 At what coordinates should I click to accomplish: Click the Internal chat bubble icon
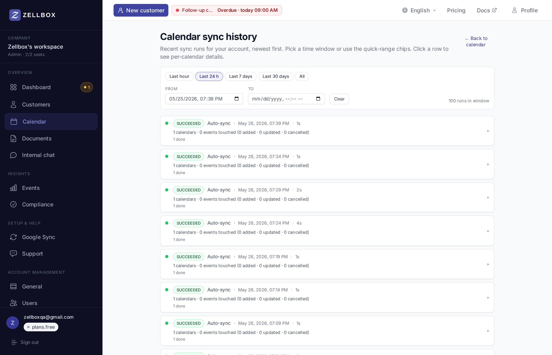(13, 155)
